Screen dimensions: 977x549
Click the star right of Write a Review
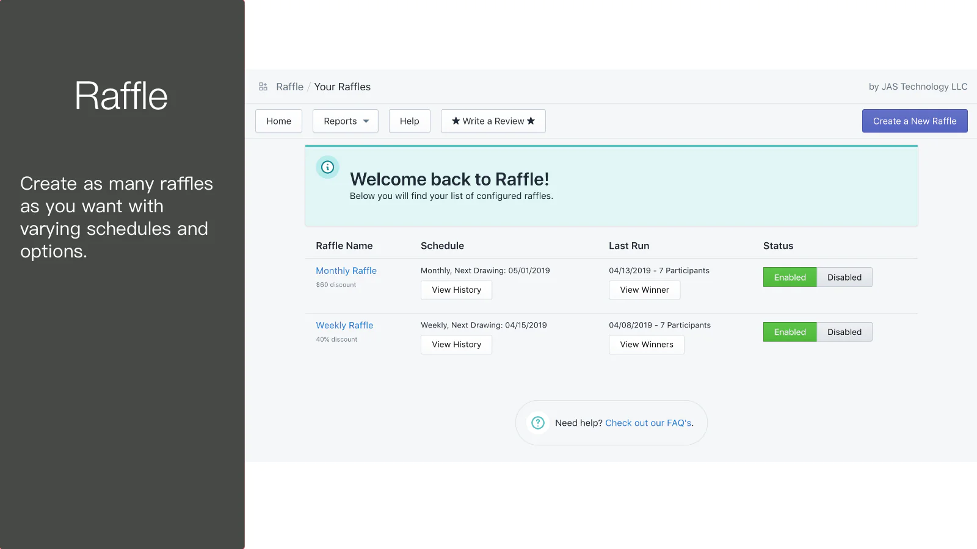click(531, 121)
